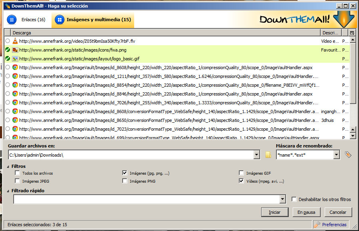Click the wrench icon next to Preferencias
359x231 pixels.
click(317, 225)
